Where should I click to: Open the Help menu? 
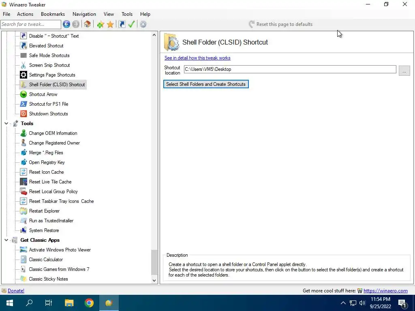pos(145,14)
